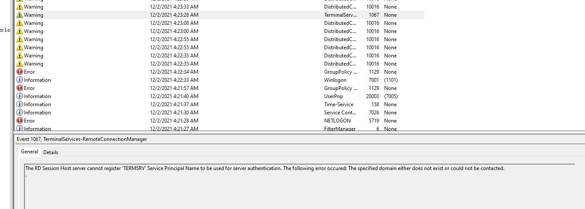Click event ID 20003 in the list

(x=372, y=96)
